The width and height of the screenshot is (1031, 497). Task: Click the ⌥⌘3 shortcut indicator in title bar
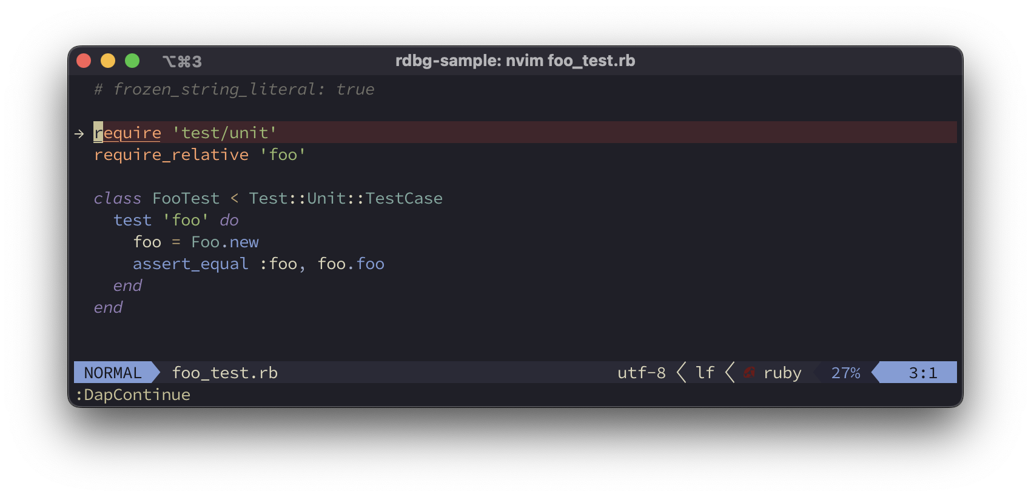[x=182, y=61]
